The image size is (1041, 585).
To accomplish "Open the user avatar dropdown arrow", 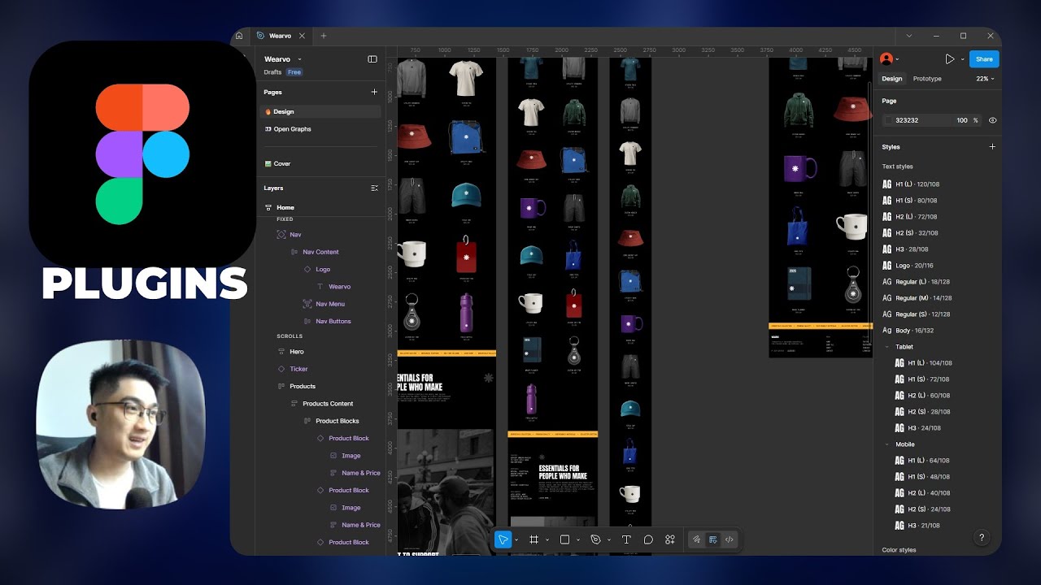I will (898, 59).
